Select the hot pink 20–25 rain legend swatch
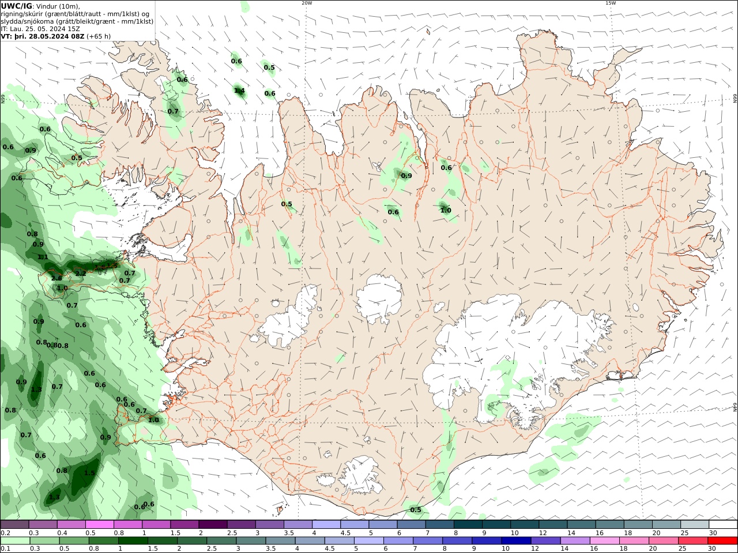 pyautogui.click(x=663, y=541)
